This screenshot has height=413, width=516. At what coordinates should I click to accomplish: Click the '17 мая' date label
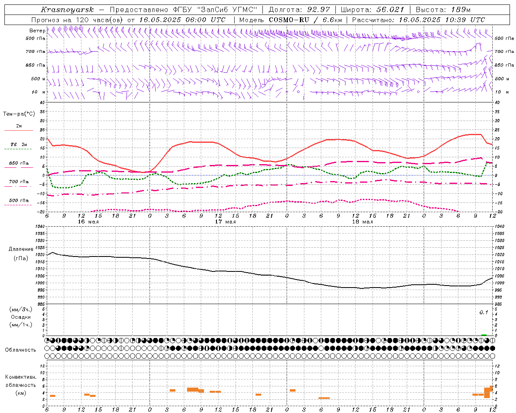tap(225, 222)
